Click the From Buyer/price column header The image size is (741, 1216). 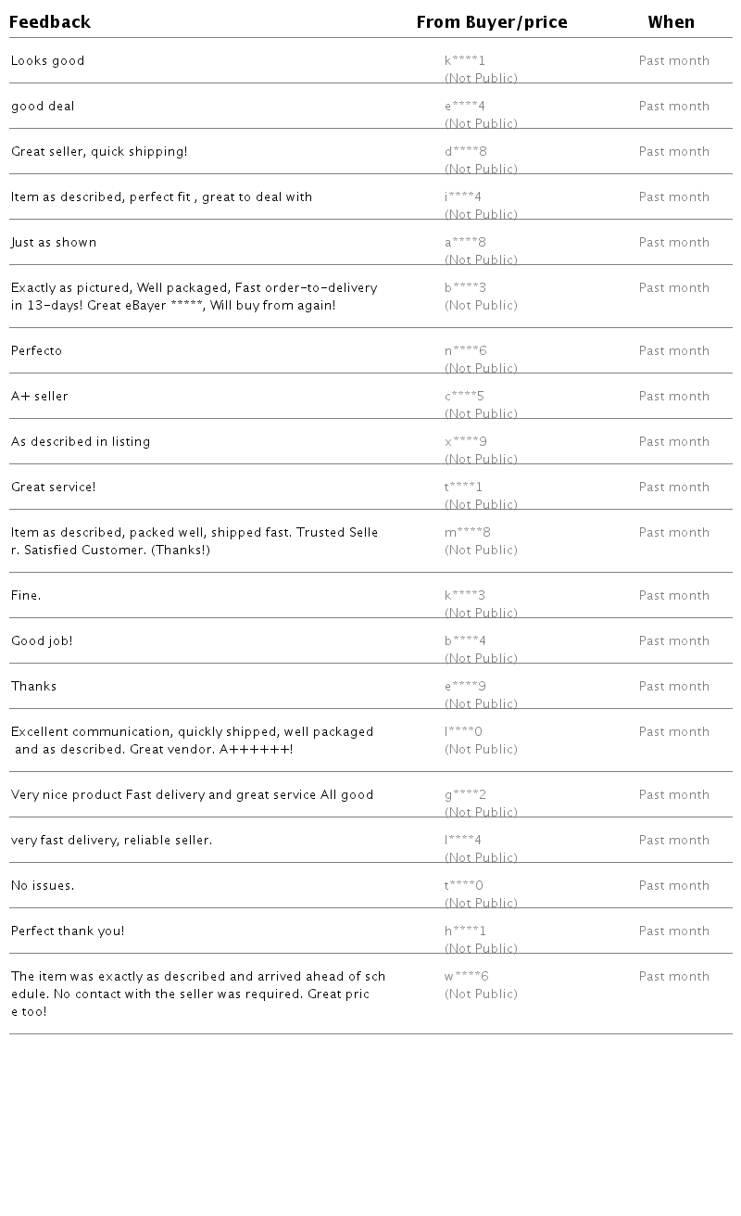point(492,22)
